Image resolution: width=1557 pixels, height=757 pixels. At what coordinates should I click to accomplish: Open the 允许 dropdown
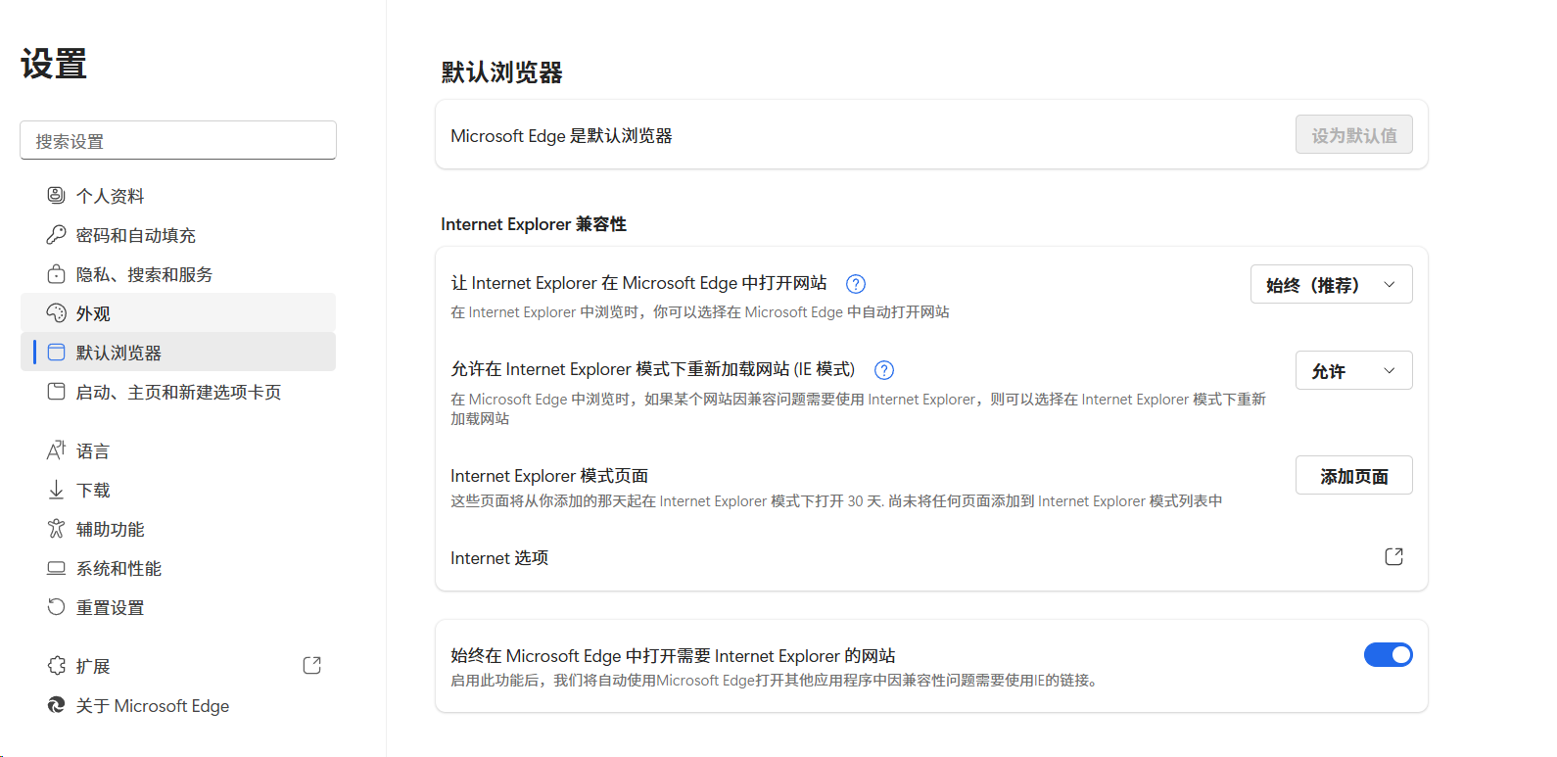click(1354, 370)
